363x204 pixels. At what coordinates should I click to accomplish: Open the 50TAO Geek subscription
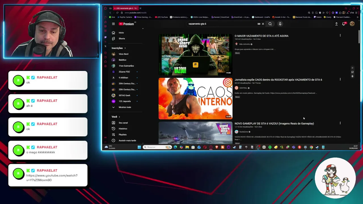pyautogui.click(x=126, y=95)
